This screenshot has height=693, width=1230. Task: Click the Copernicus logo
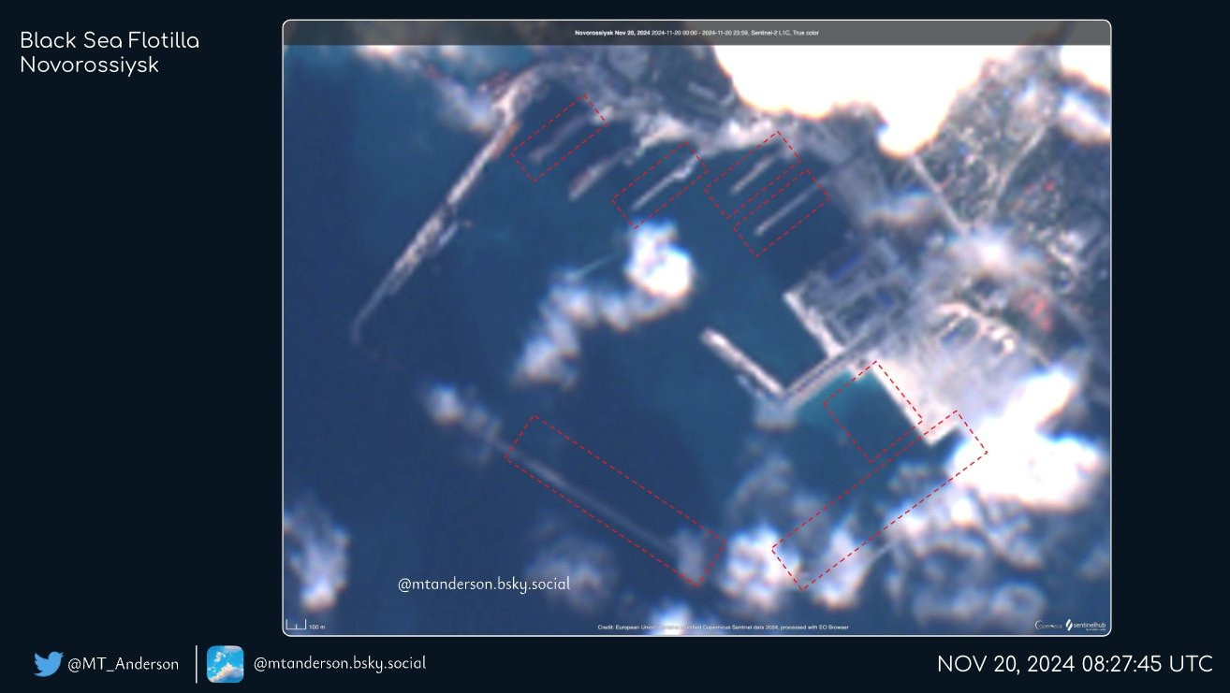tap(1047, 626)
